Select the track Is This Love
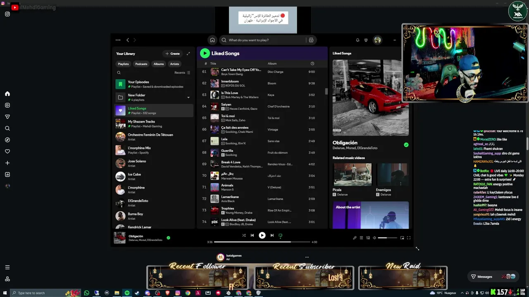 [262, 95]
